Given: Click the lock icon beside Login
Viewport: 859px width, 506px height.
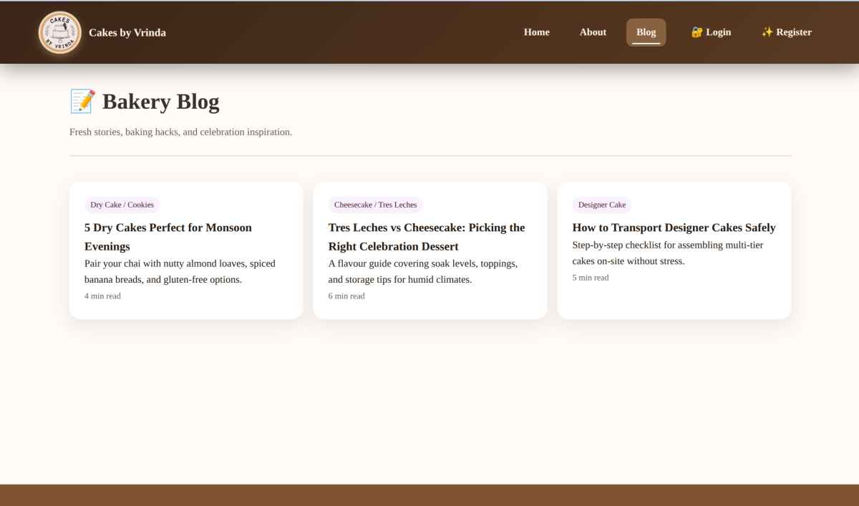Looking at the screenshot, I should click(x=697, y=32).
